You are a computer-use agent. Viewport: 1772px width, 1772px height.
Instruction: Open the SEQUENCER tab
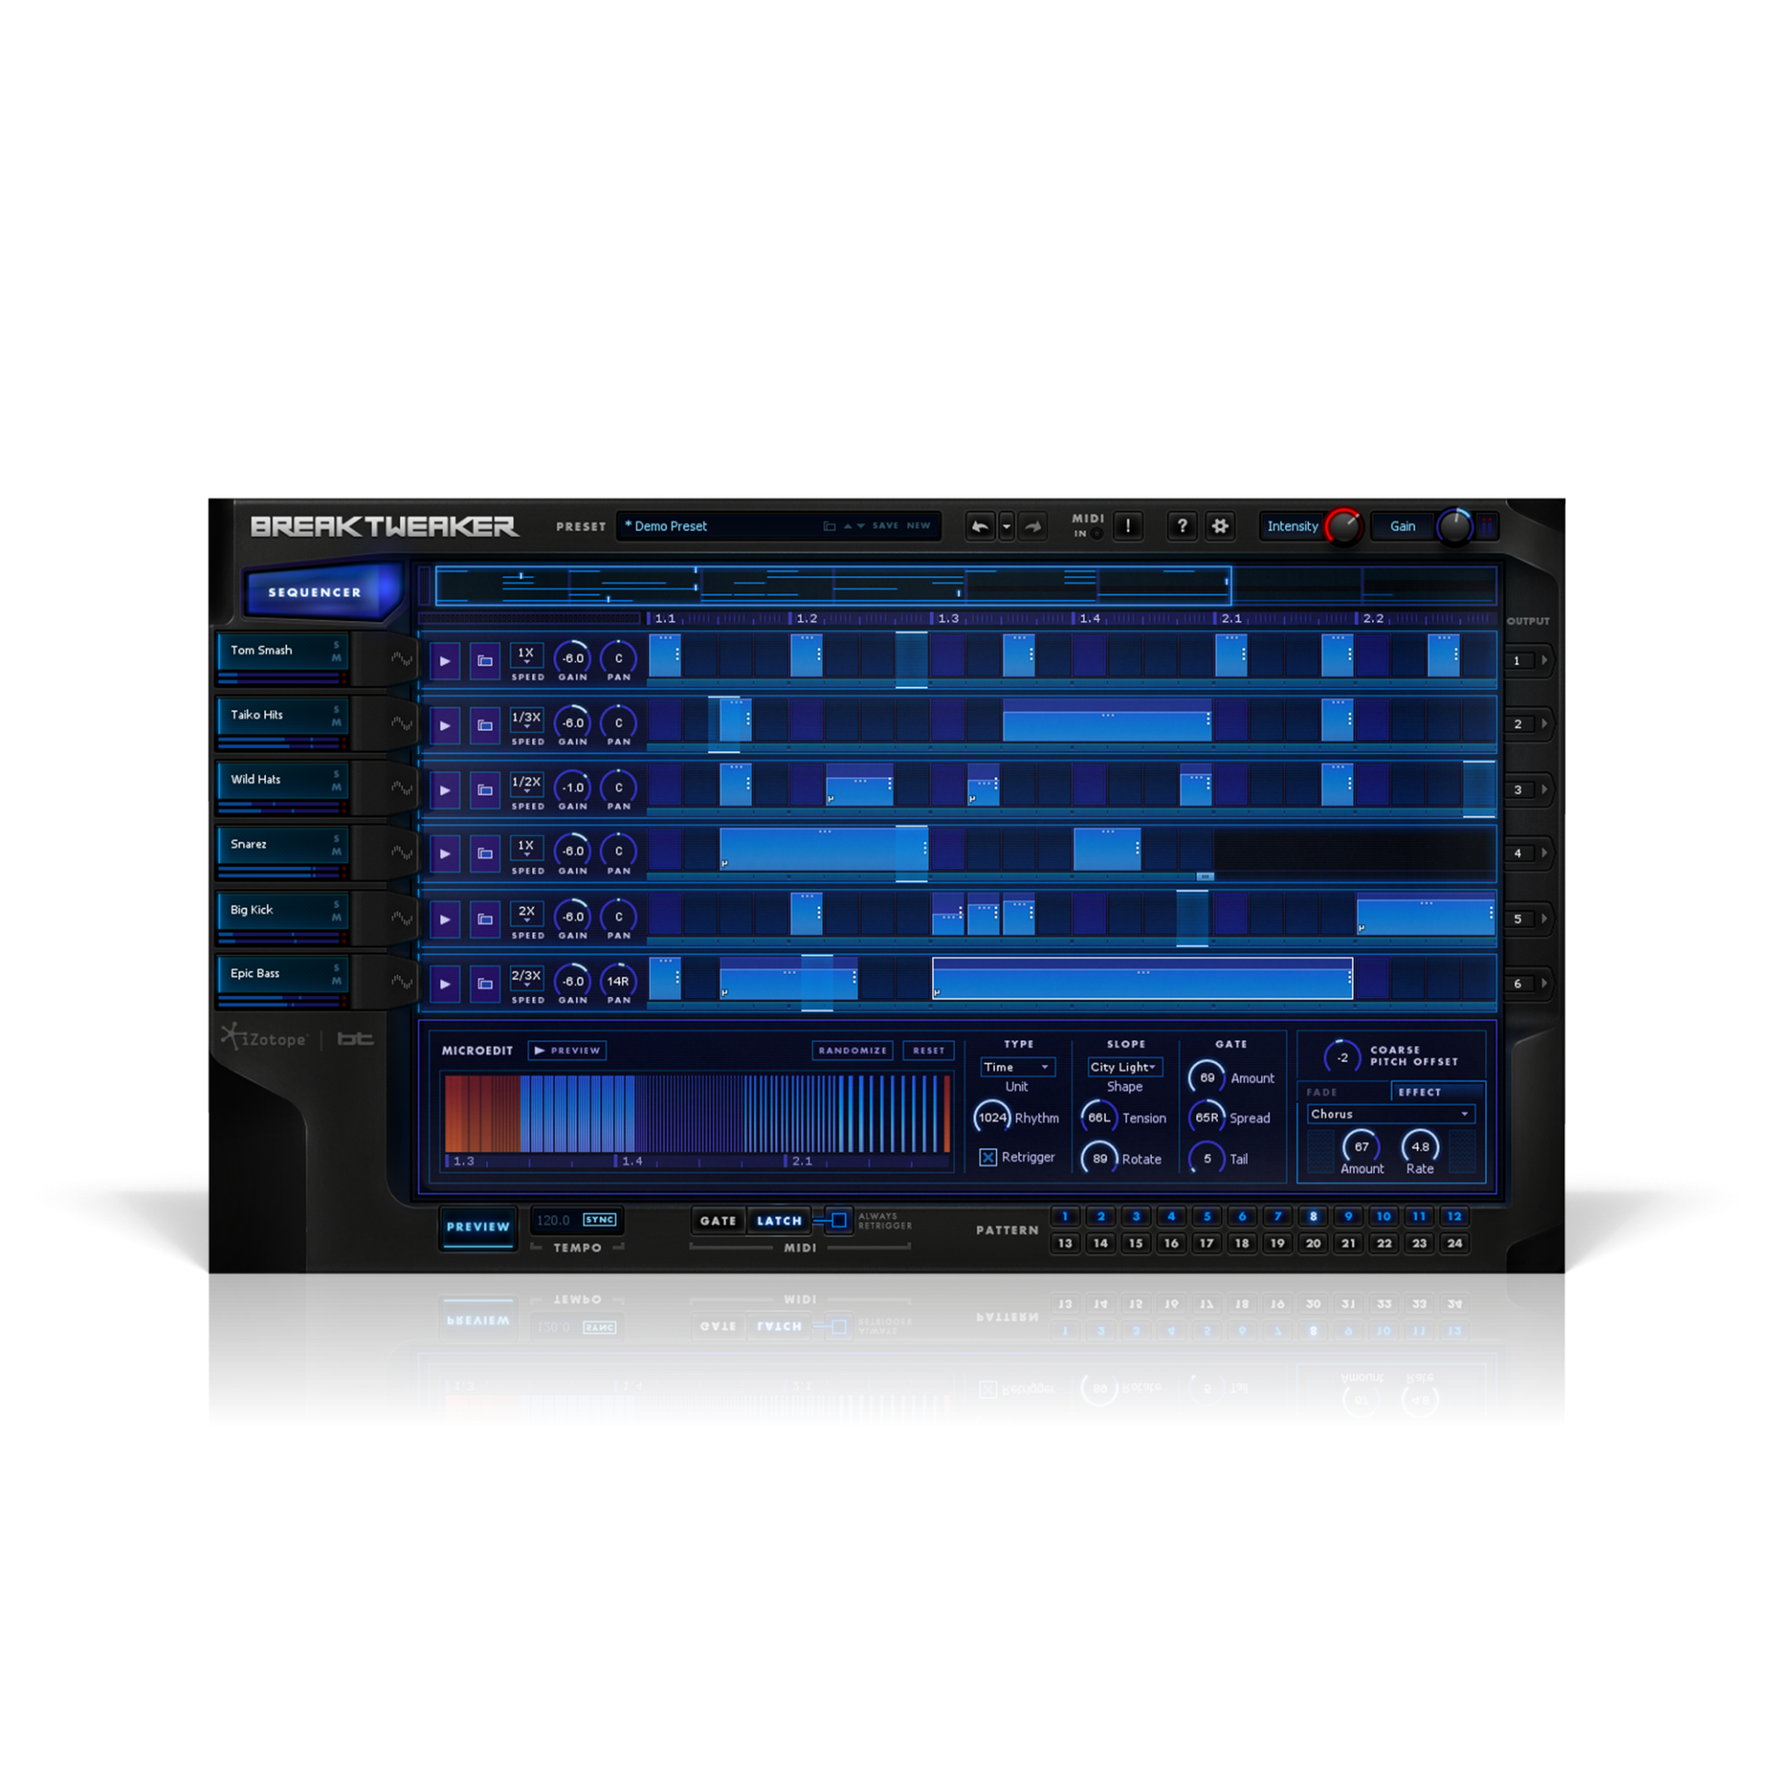[315, 593]
